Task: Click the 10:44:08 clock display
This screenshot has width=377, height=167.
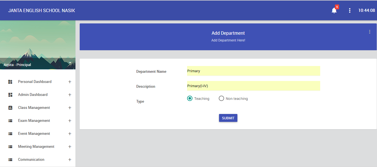Action: pyautogui.click(x=367, y=10)
